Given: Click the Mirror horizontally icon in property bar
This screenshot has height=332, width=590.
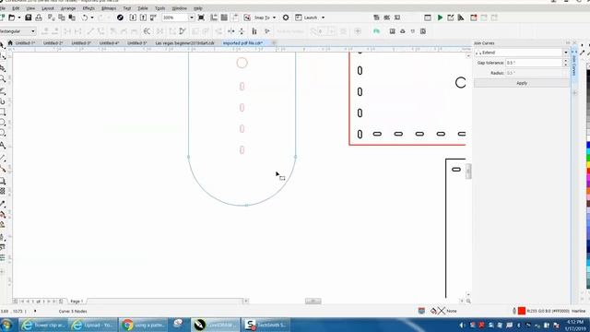Looking at the screenshot, I should click(231, 31).
